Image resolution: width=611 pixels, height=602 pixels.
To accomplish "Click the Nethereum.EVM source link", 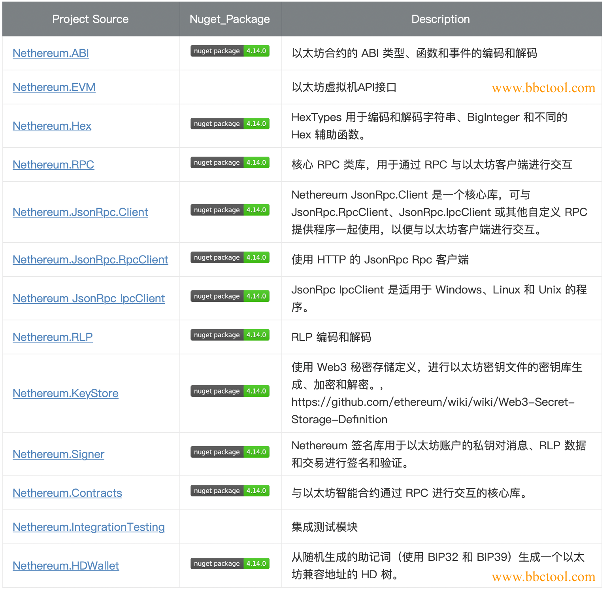I will click(54, 87).
